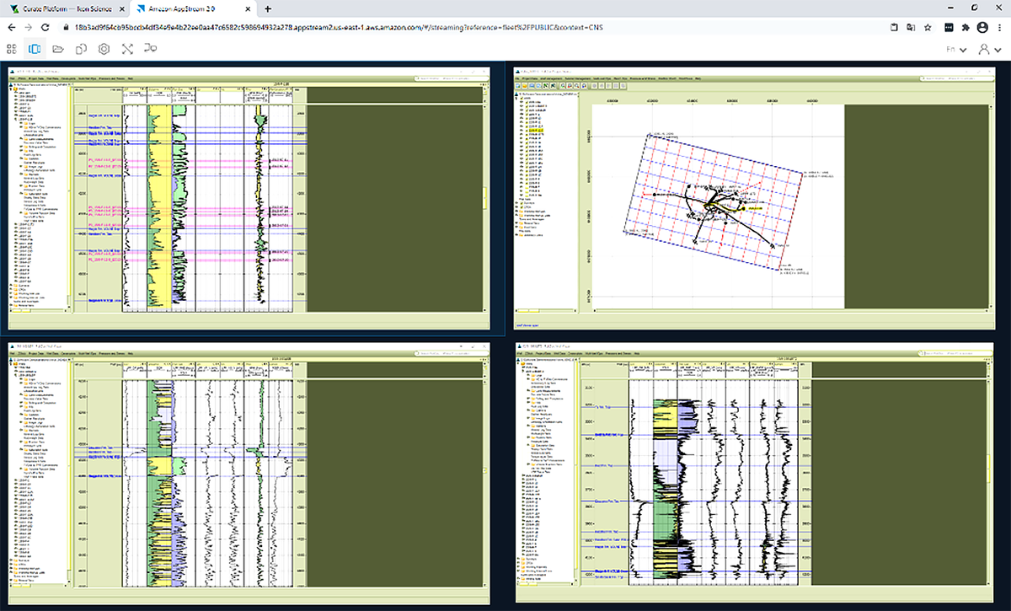Open the AppStream Launch app grid icon
Screen dimensions: 1011x611
tap(13, 49)
